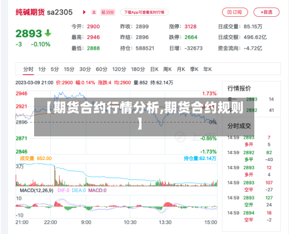This screenshot has height=234, width=289.
Task: Open the 季K quarterly candlestick tab
Action: (x=194, y=69)
